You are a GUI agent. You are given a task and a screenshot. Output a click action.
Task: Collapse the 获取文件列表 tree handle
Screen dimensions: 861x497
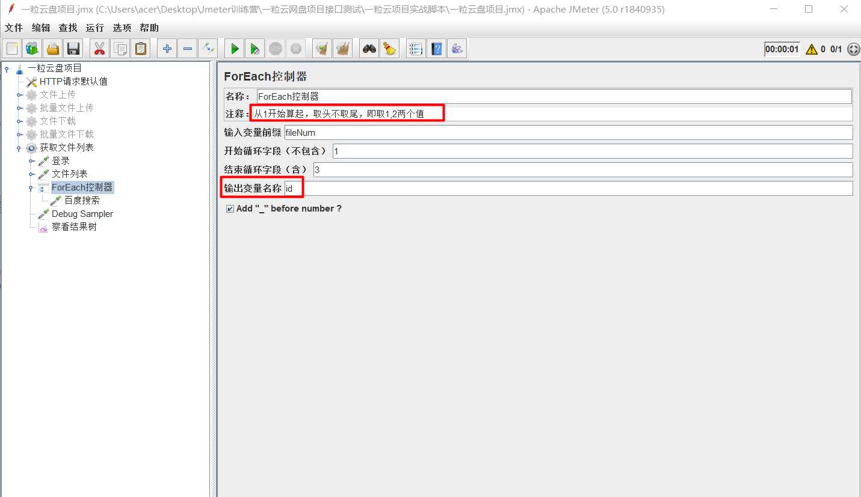[19, 148]
